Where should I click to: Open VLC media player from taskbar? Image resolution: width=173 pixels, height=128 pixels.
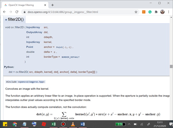[x=73, y=124]
